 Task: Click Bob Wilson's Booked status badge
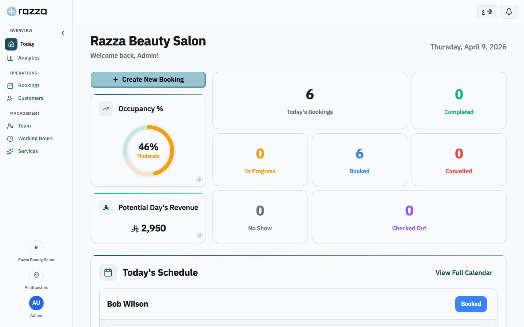coord(471,304)
